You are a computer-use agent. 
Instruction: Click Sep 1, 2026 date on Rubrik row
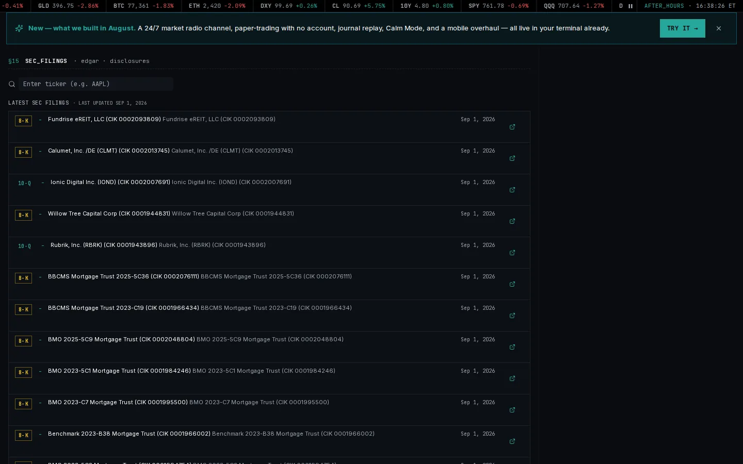pyautogui.click(x=478, y=245)
